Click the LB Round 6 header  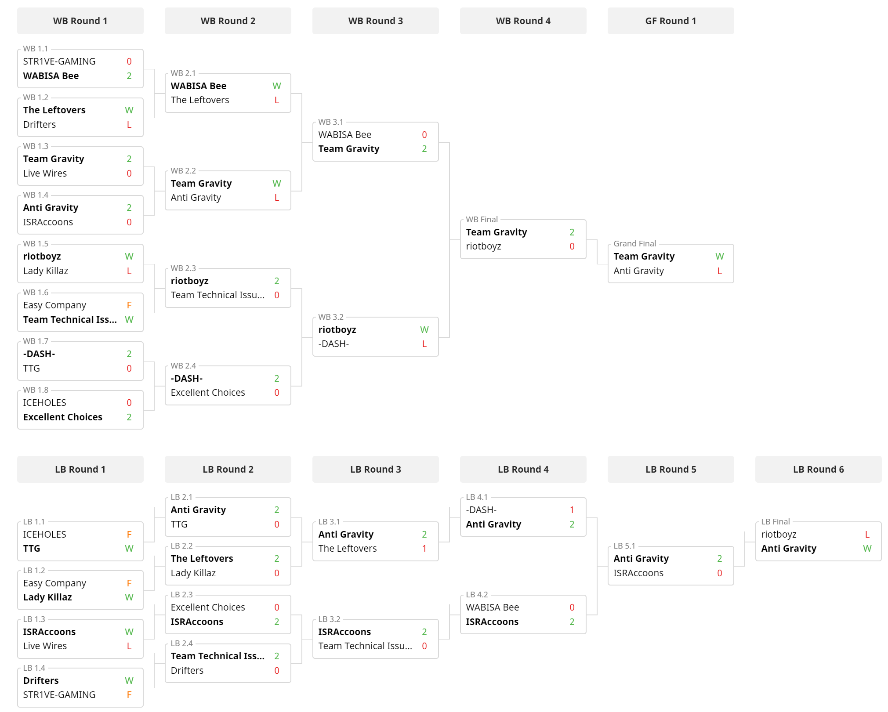818,469
